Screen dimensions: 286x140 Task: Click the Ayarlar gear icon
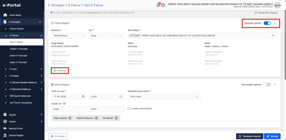(5, 115)
